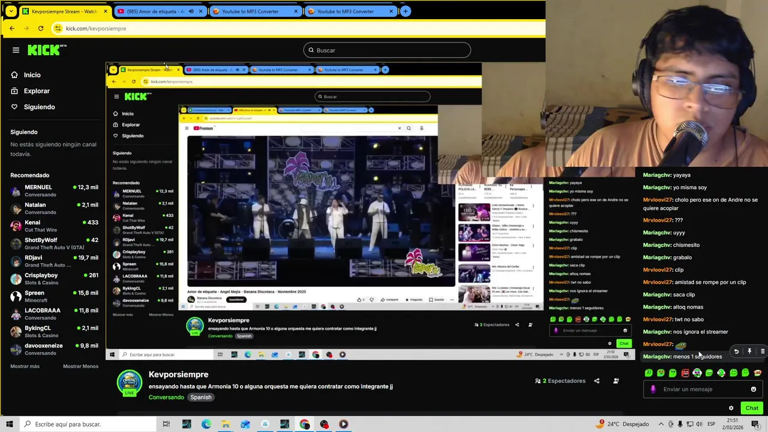This screenshot has width=768, height=432.
Task: Open the MERNUEL recommended channel
Action: [x=54, y=191]
